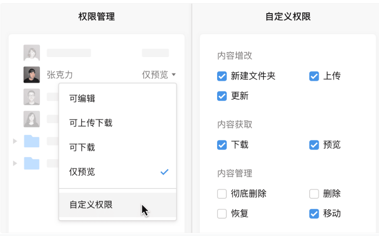The width and height of the screenshot is (379, 236).
Task: Click 张克力's profile avatar
Action: tap(32, 75)
